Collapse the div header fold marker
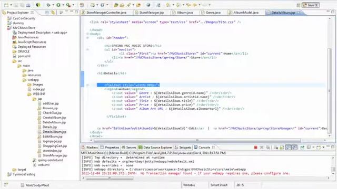 87,38
